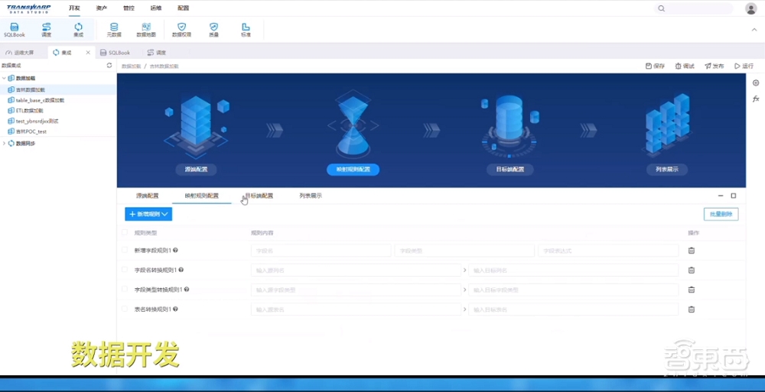Expand the 数据同步 tree node

[5, 144]
